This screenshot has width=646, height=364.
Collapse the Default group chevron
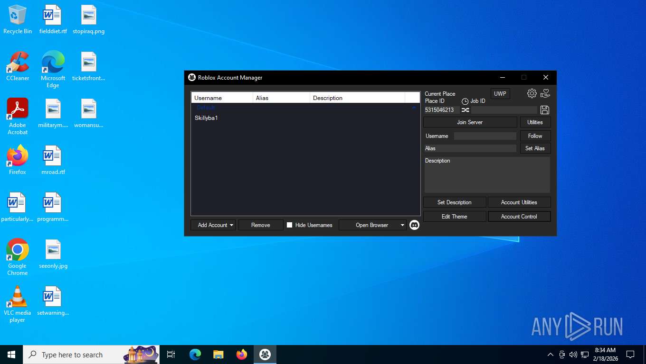(x=414, y=108)
